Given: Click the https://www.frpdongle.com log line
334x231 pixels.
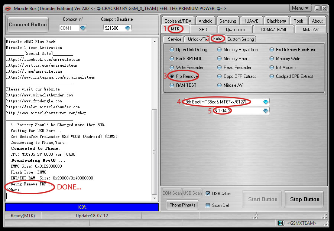Looking at the screenshot, I should pos(34,101).
